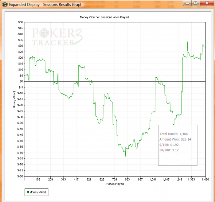The width and height of the screenshot is (215, 202).
Task: Click the $50 y-axis tick label
Action: (x=21, y=22)
